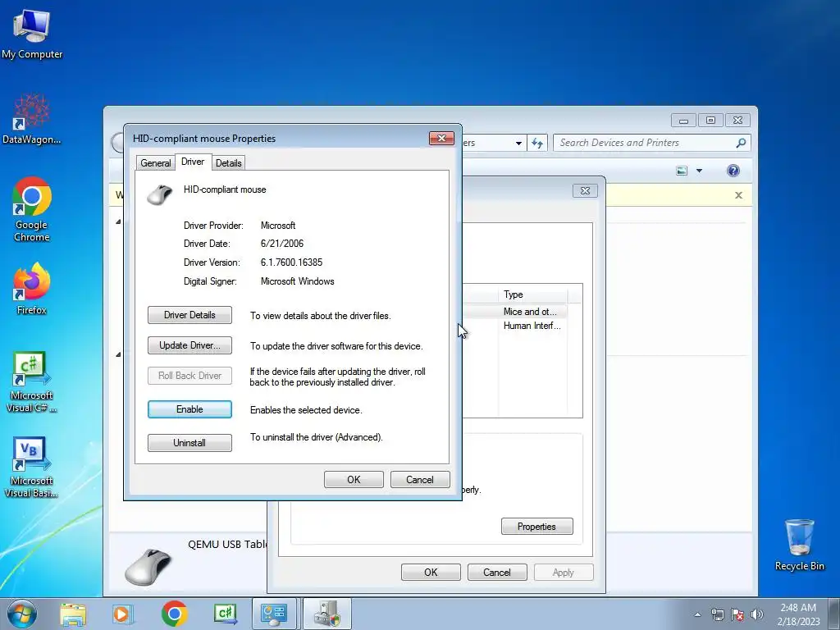Viewport: 840px width, 630px height.
Task: Click Update Driver button
Action: (x=189, y=345)
